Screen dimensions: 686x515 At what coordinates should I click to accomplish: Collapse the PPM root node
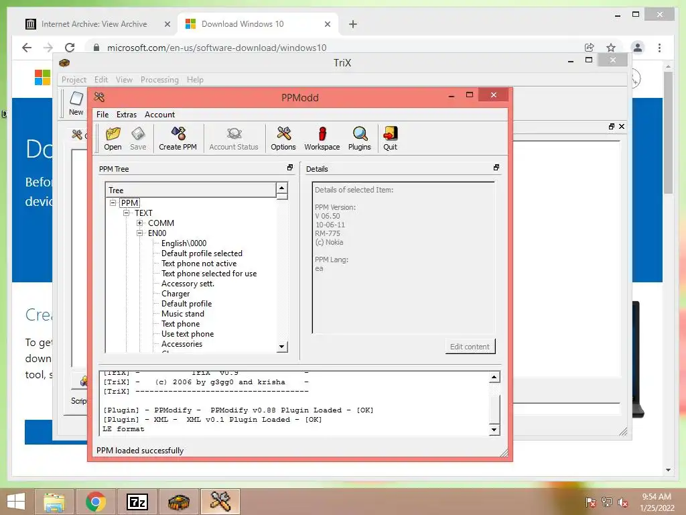coord(113,203)
